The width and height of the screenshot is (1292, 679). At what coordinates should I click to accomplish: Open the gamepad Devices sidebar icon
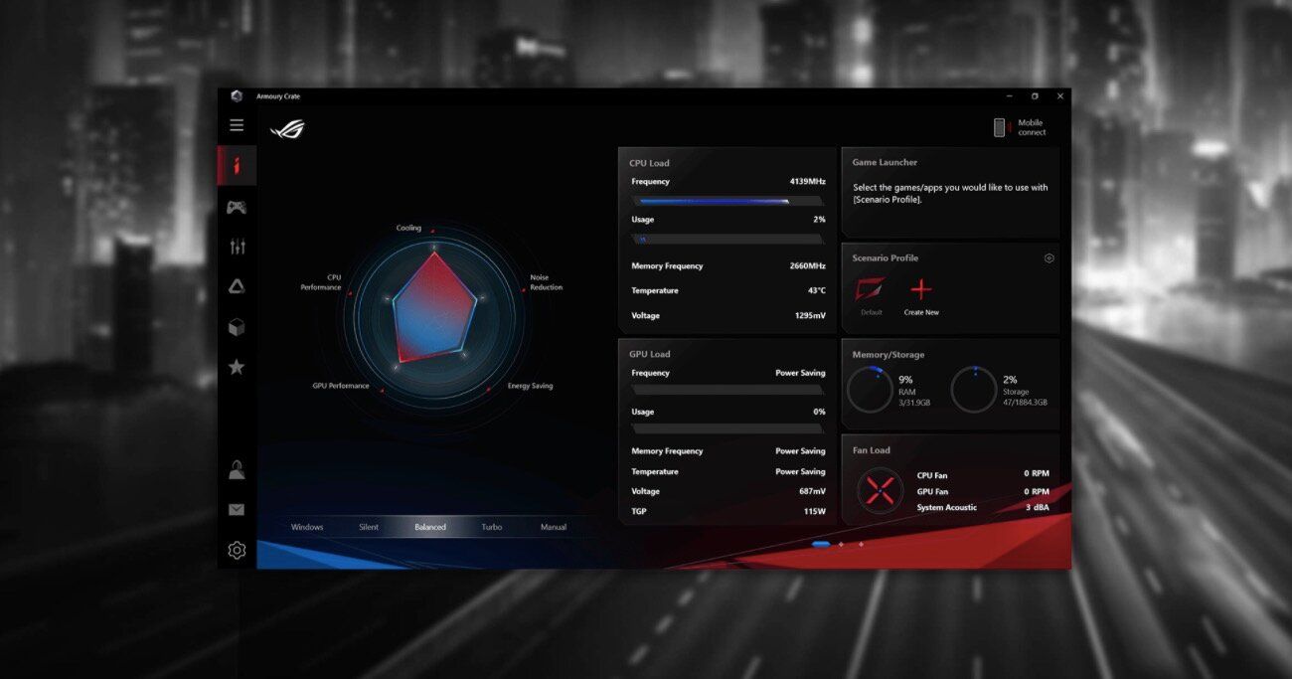pyautogui.click(x=237, y=207)
